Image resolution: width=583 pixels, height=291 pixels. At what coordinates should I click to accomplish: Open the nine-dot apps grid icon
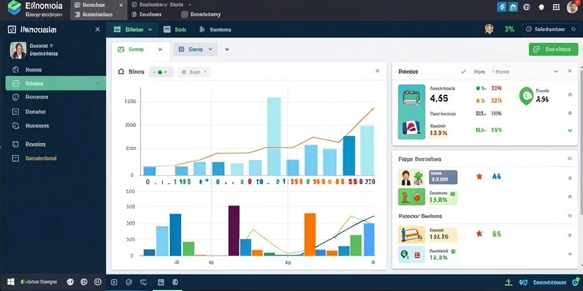tap(556, 7)
